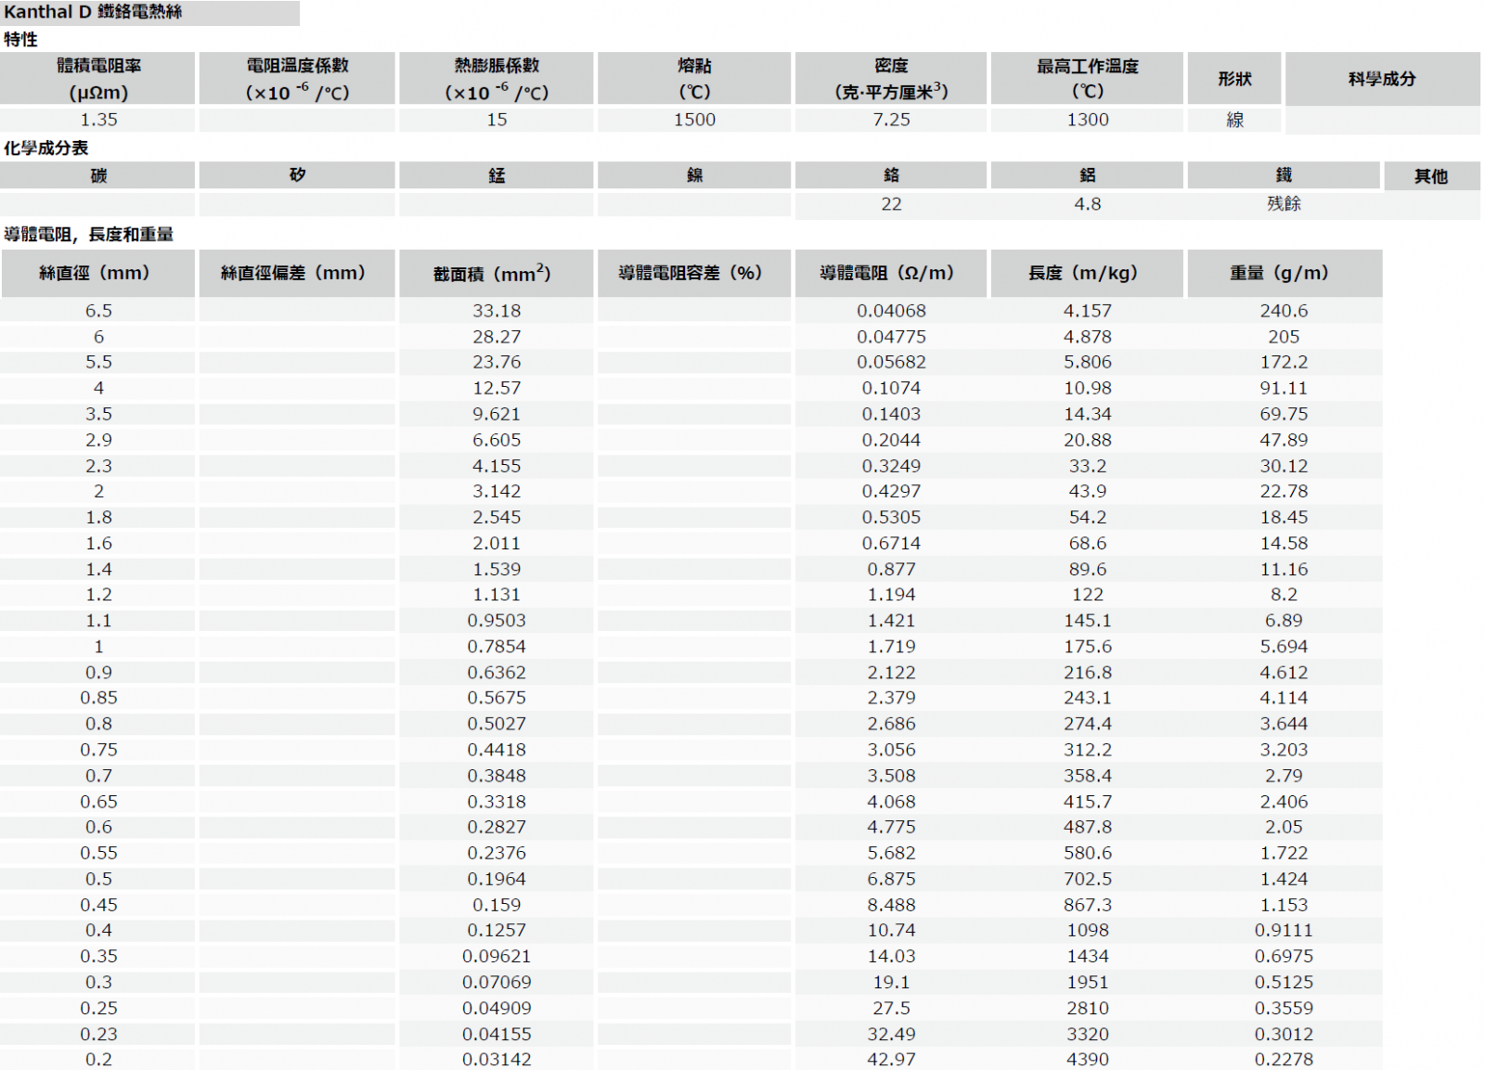Click cross-section value 1.131

pos(497,594)
